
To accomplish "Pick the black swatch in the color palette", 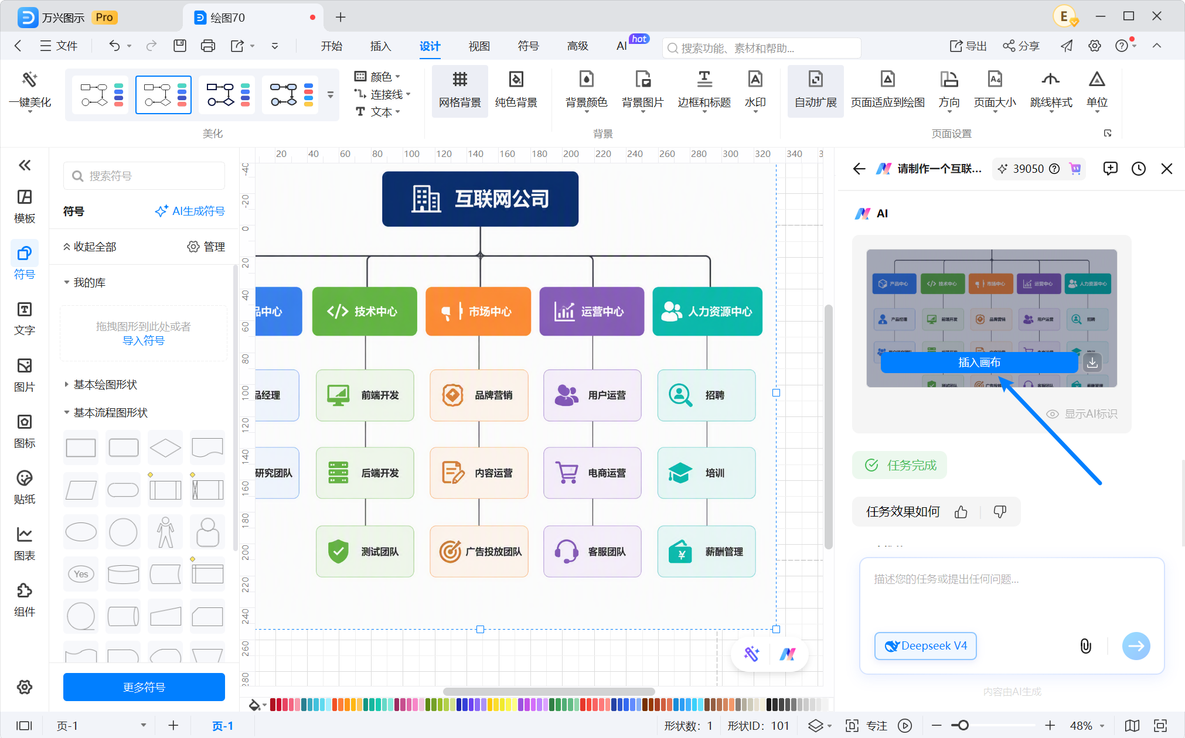I will pyautogui.click(x=769, y=704).
